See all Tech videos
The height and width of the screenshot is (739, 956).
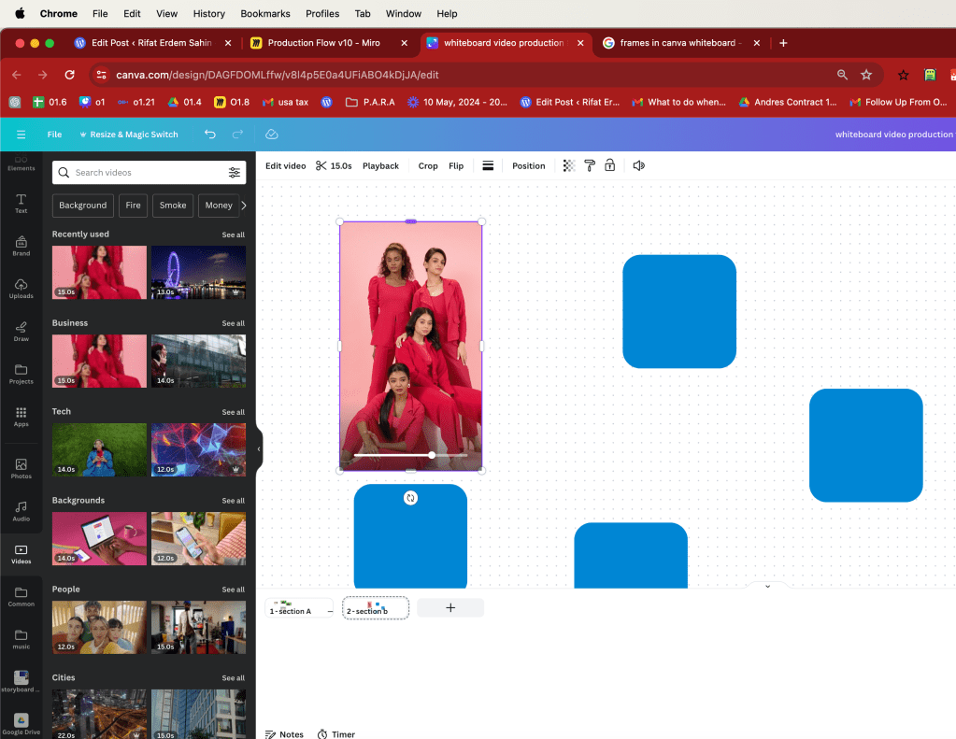tap(233, 412)
